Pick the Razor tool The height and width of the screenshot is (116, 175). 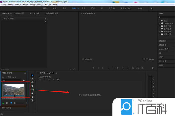[32, 86]
